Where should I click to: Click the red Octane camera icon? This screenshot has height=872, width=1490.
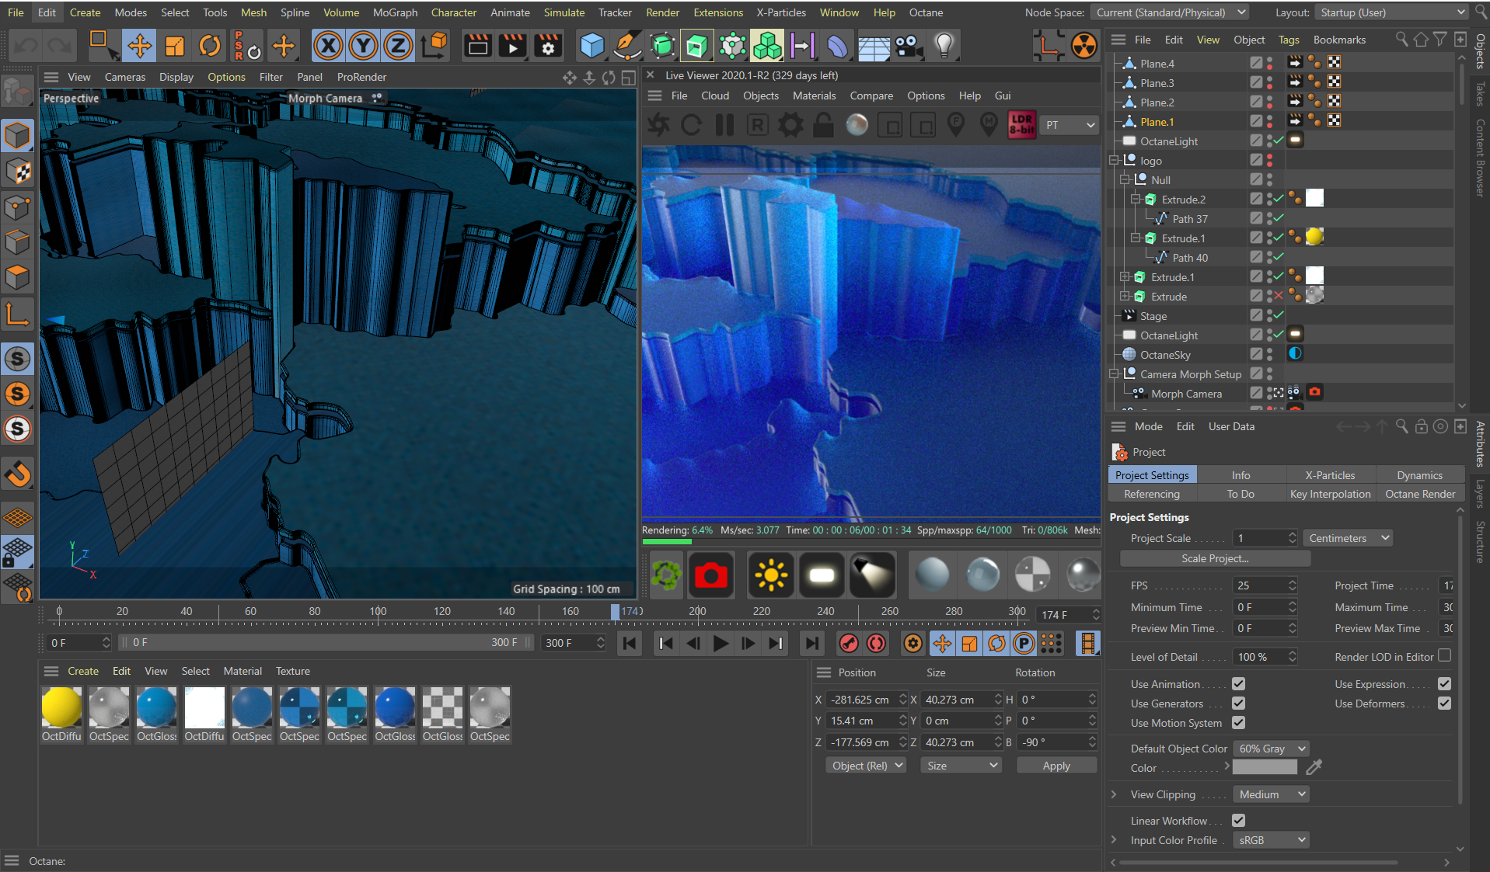pyautogui.click(x=710, y=575)
